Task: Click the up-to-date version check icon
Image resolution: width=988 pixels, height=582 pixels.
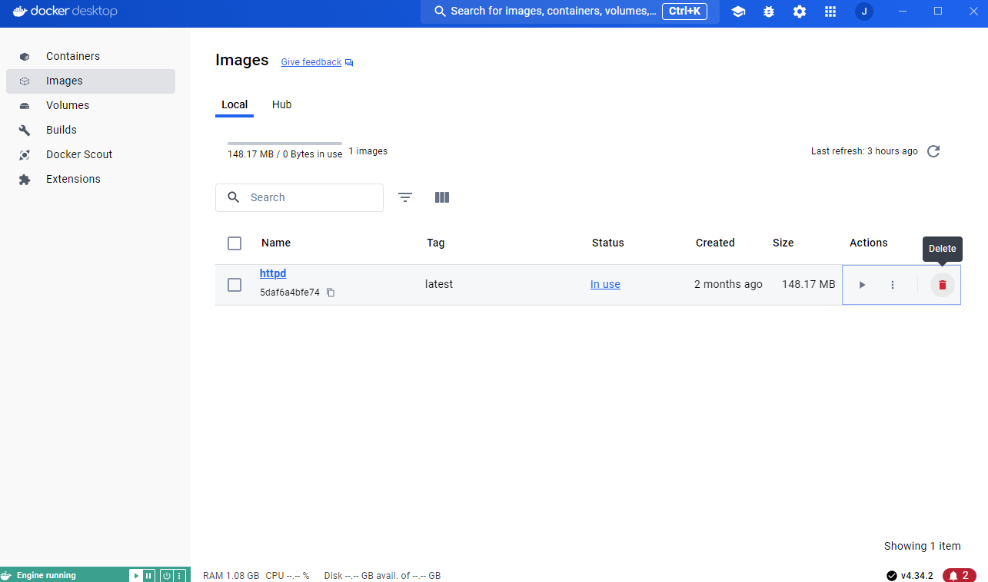Action: tap(892, 576)
